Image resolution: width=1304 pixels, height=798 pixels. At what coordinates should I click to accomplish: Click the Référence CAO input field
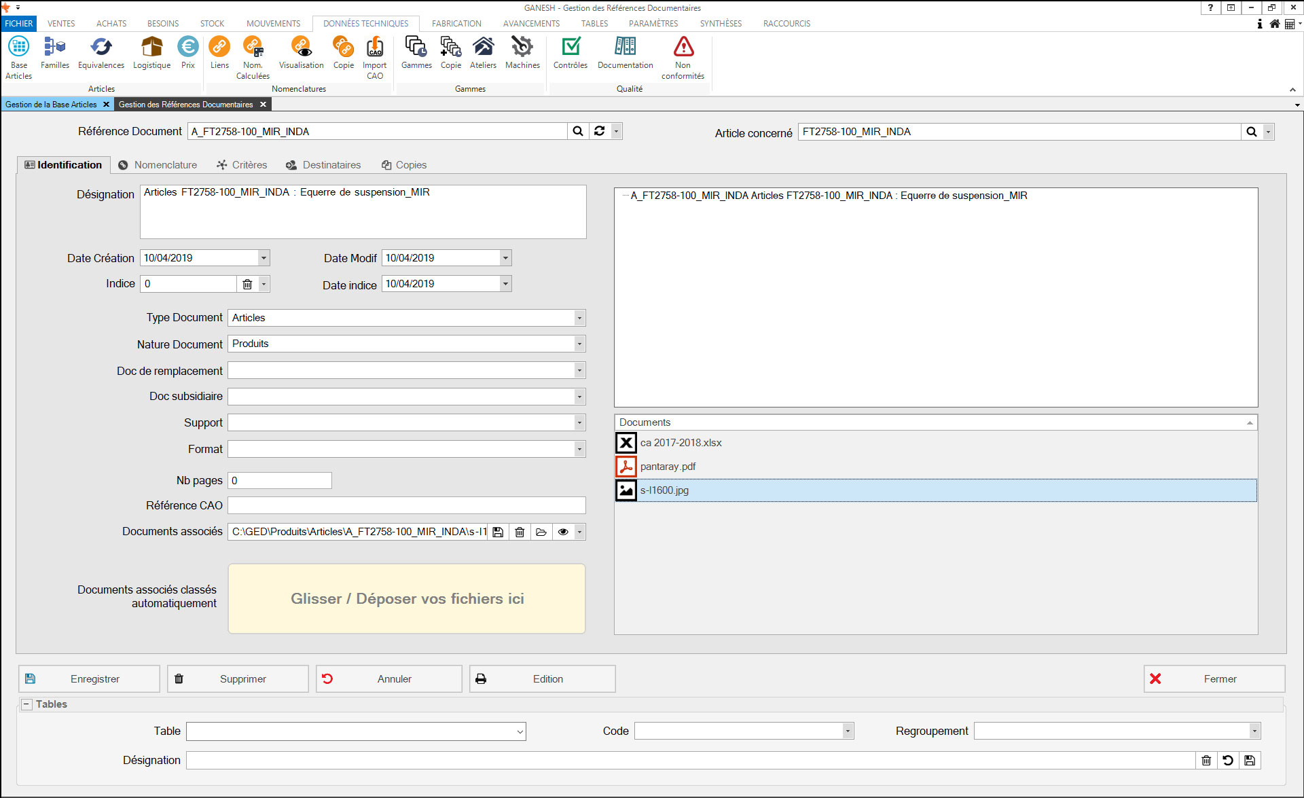pos(406,505)
